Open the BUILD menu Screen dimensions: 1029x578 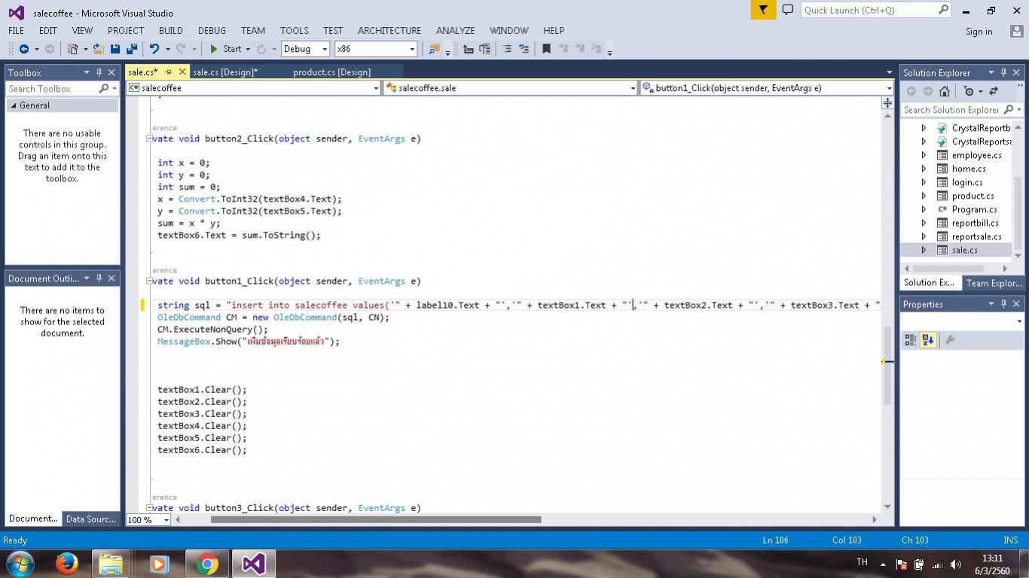click(170, 31)
